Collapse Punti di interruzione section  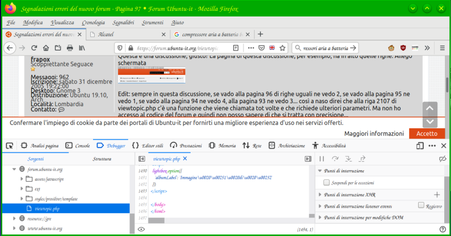[x=319, y=171]
